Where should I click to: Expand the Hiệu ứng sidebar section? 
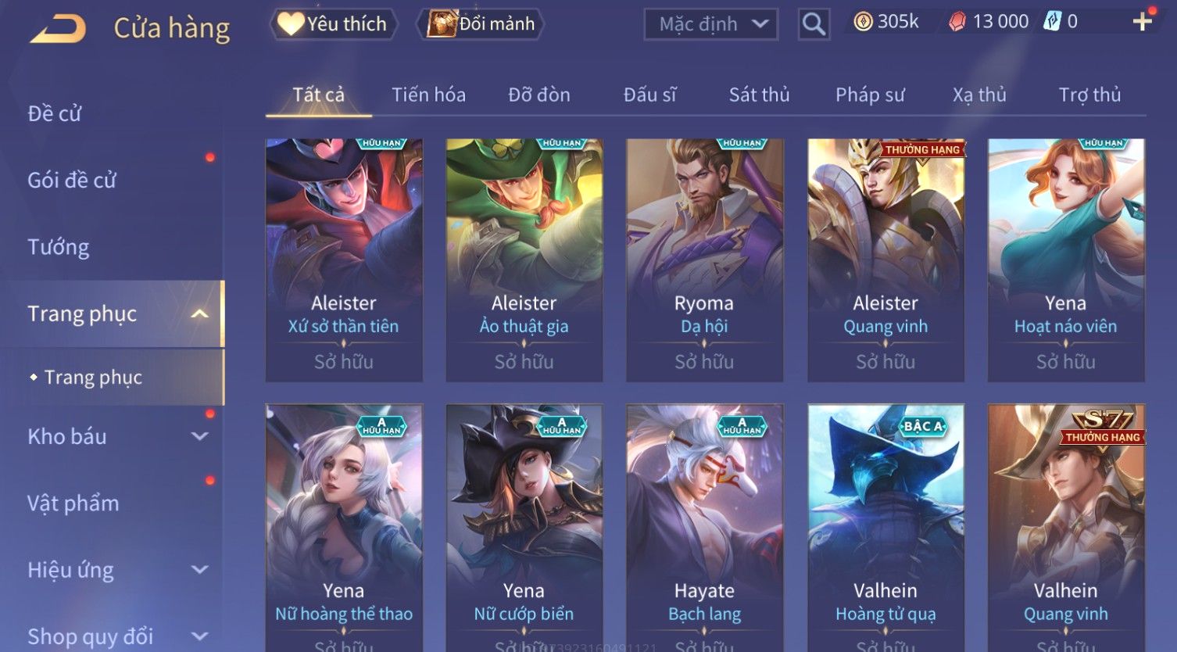200,570
